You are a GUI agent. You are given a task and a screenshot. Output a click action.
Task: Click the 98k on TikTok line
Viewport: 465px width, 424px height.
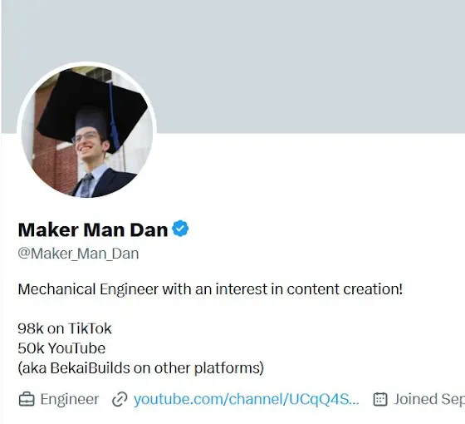65,328
